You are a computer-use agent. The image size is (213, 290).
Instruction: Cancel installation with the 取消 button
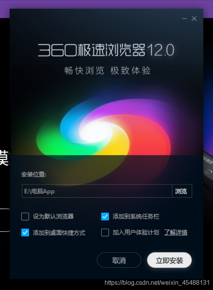pos(119,260)
